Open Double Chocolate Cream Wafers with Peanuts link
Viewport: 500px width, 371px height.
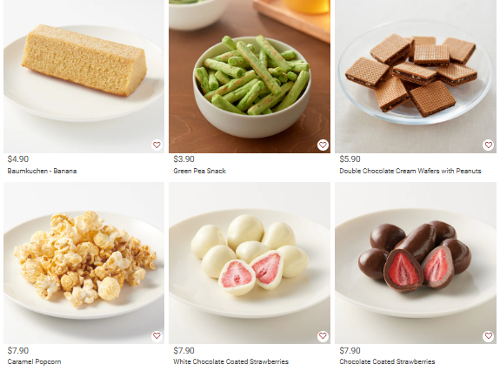(410, 171)
